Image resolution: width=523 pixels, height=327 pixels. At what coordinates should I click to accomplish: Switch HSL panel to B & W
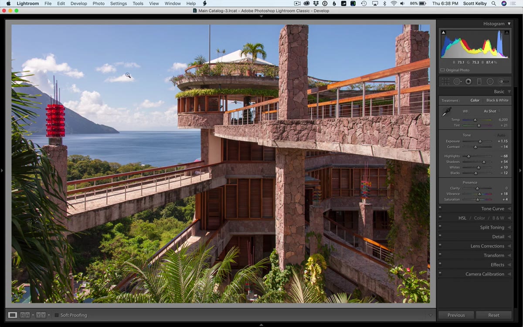(x=498, y=218)
